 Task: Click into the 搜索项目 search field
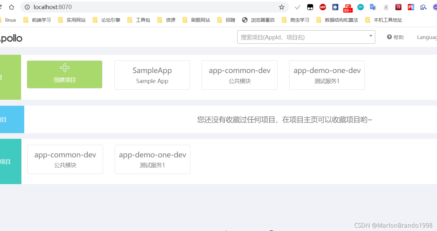point(306,37)
